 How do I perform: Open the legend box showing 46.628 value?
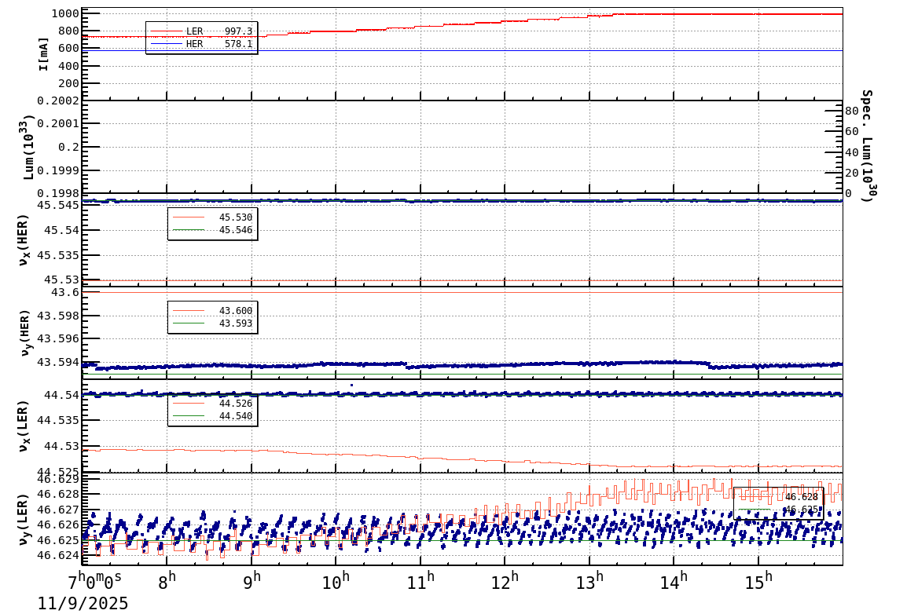[778, 503]
